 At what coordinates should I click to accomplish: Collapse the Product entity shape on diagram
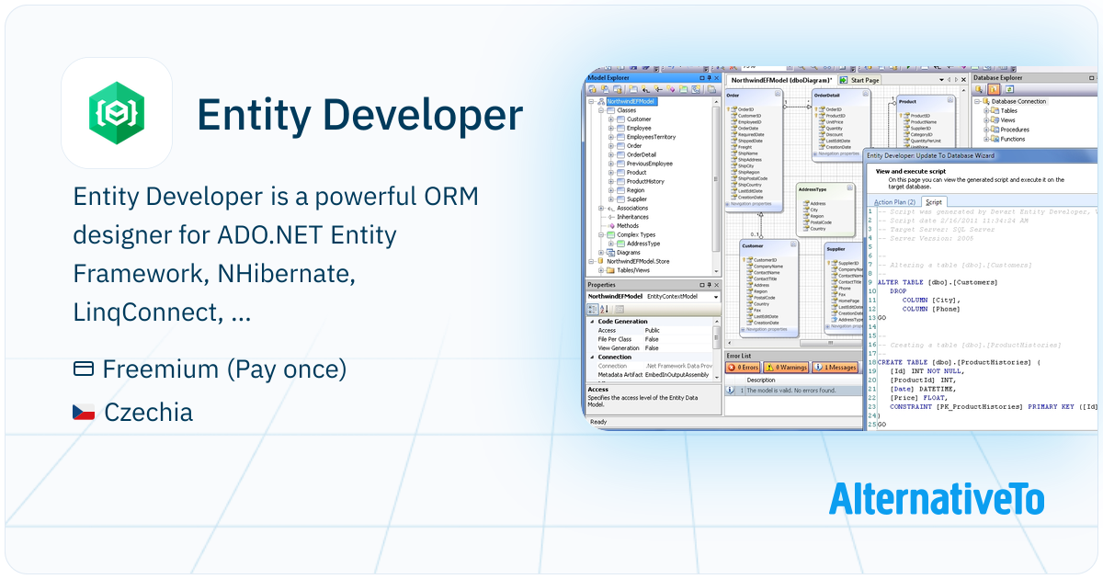[x=950, y=102]
